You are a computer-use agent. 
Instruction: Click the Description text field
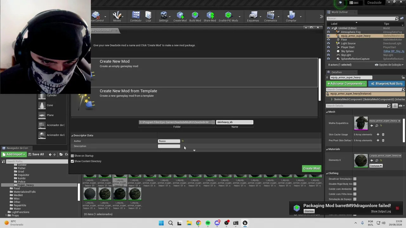[169, 146]
